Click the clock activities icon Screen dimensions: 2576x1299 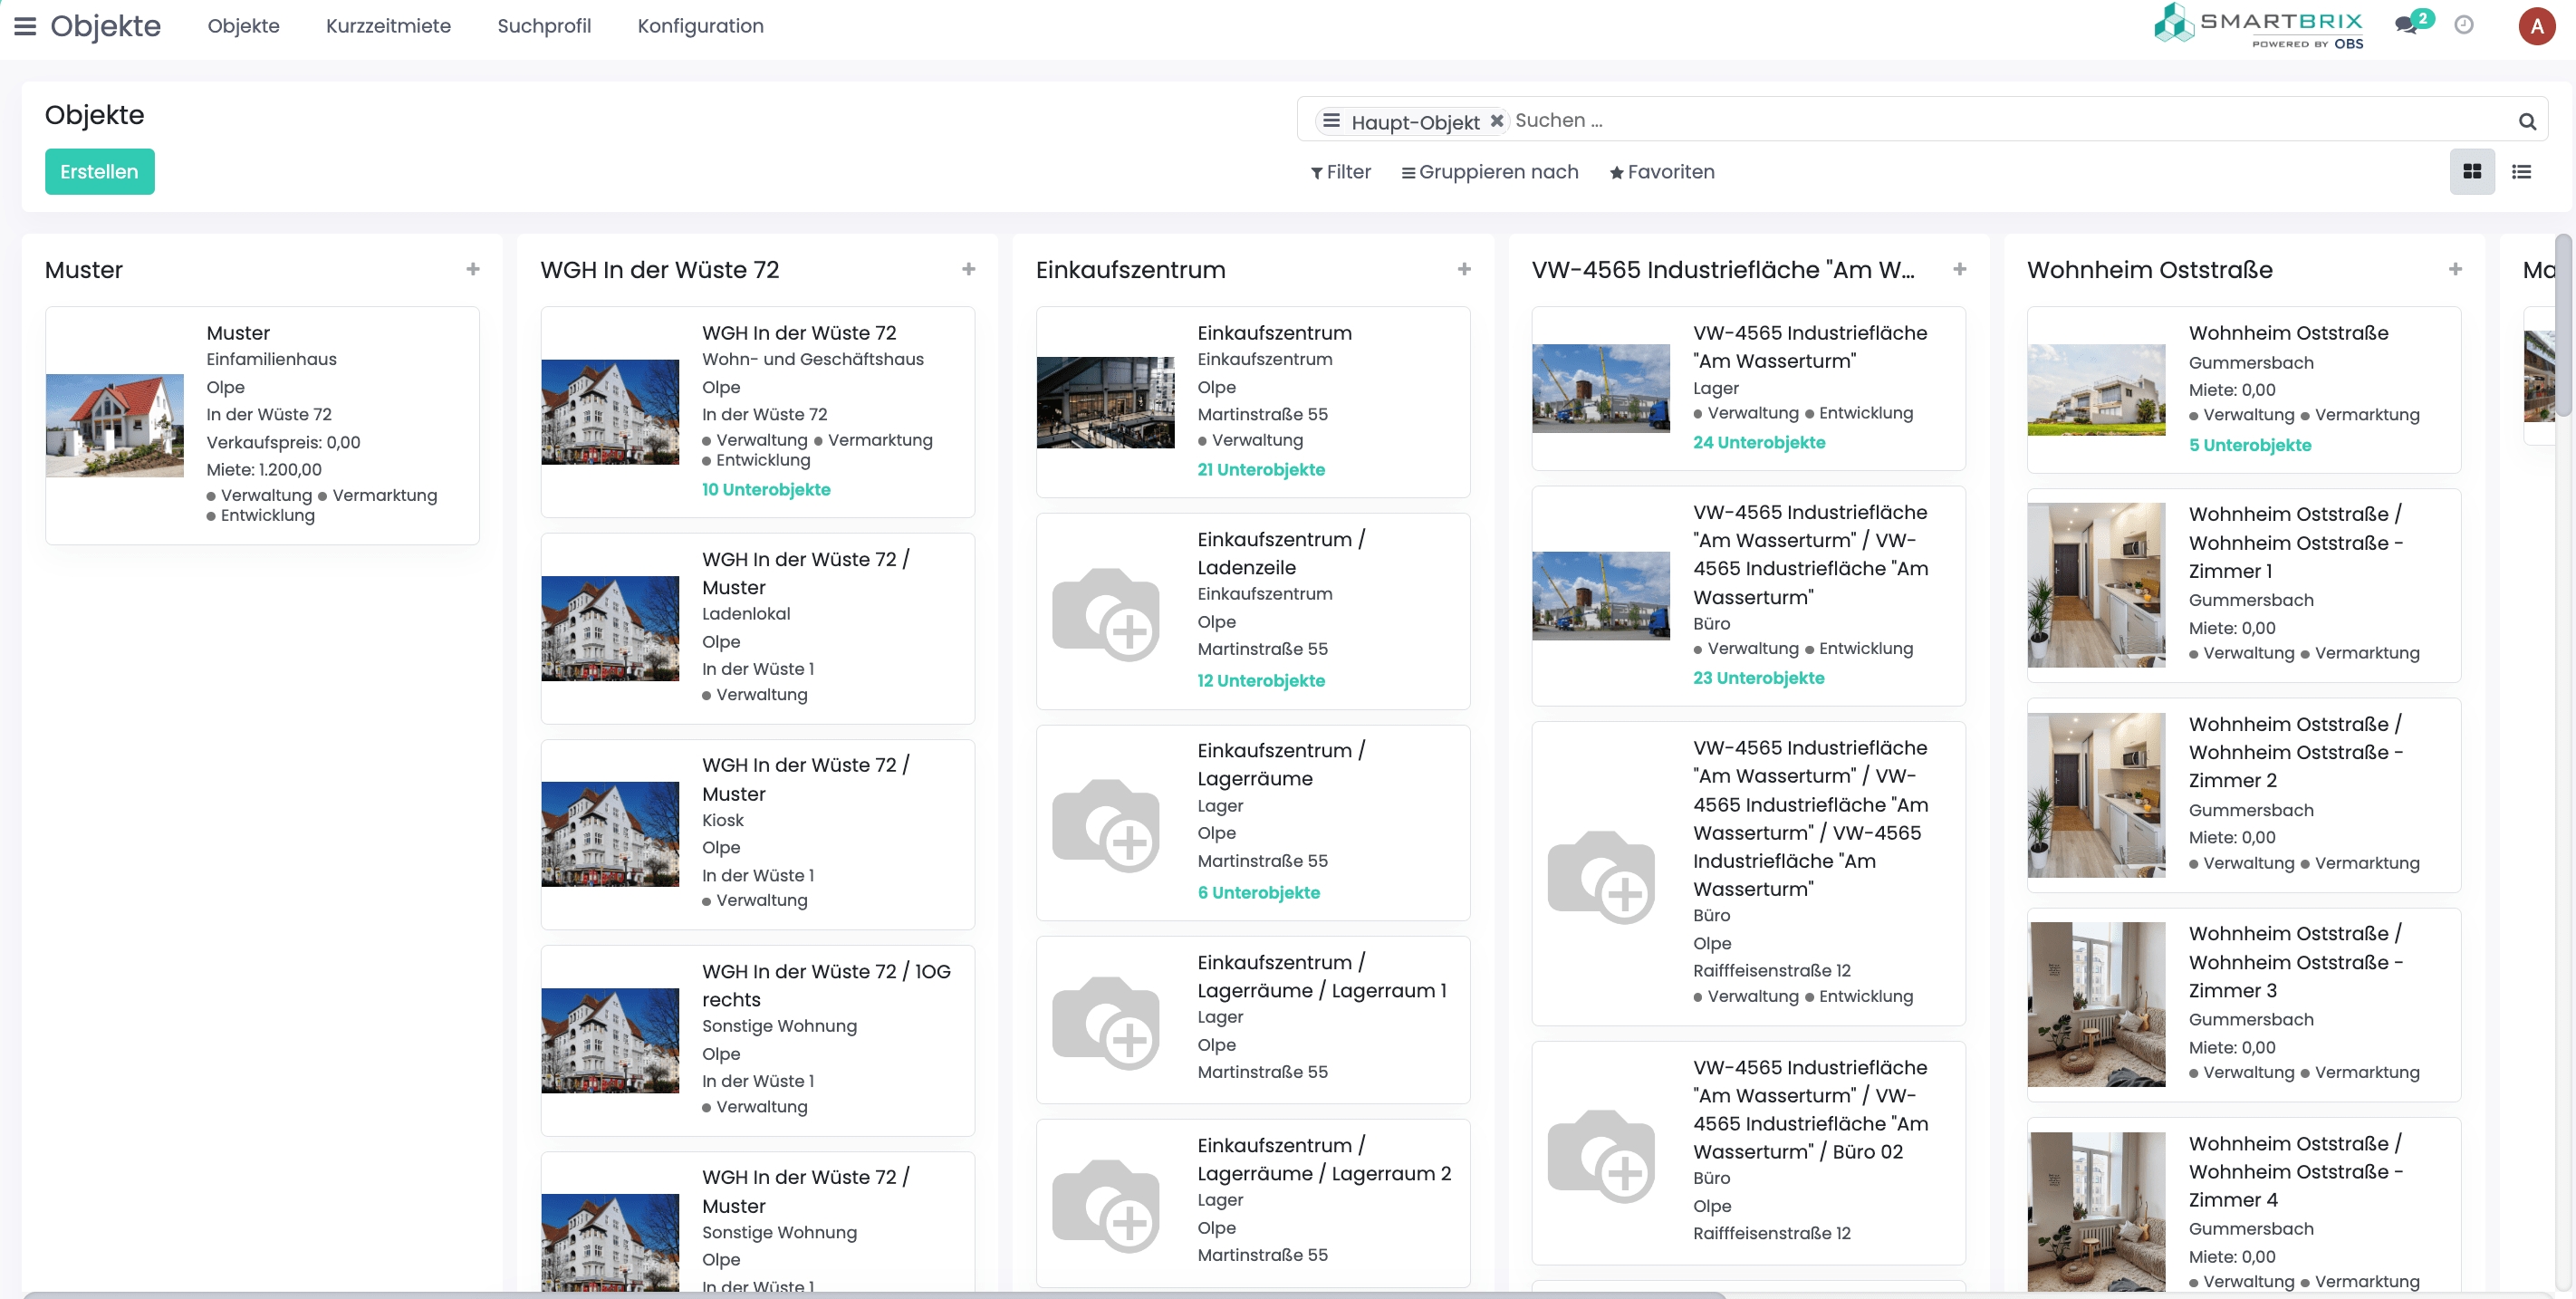tap(2464, 25)
